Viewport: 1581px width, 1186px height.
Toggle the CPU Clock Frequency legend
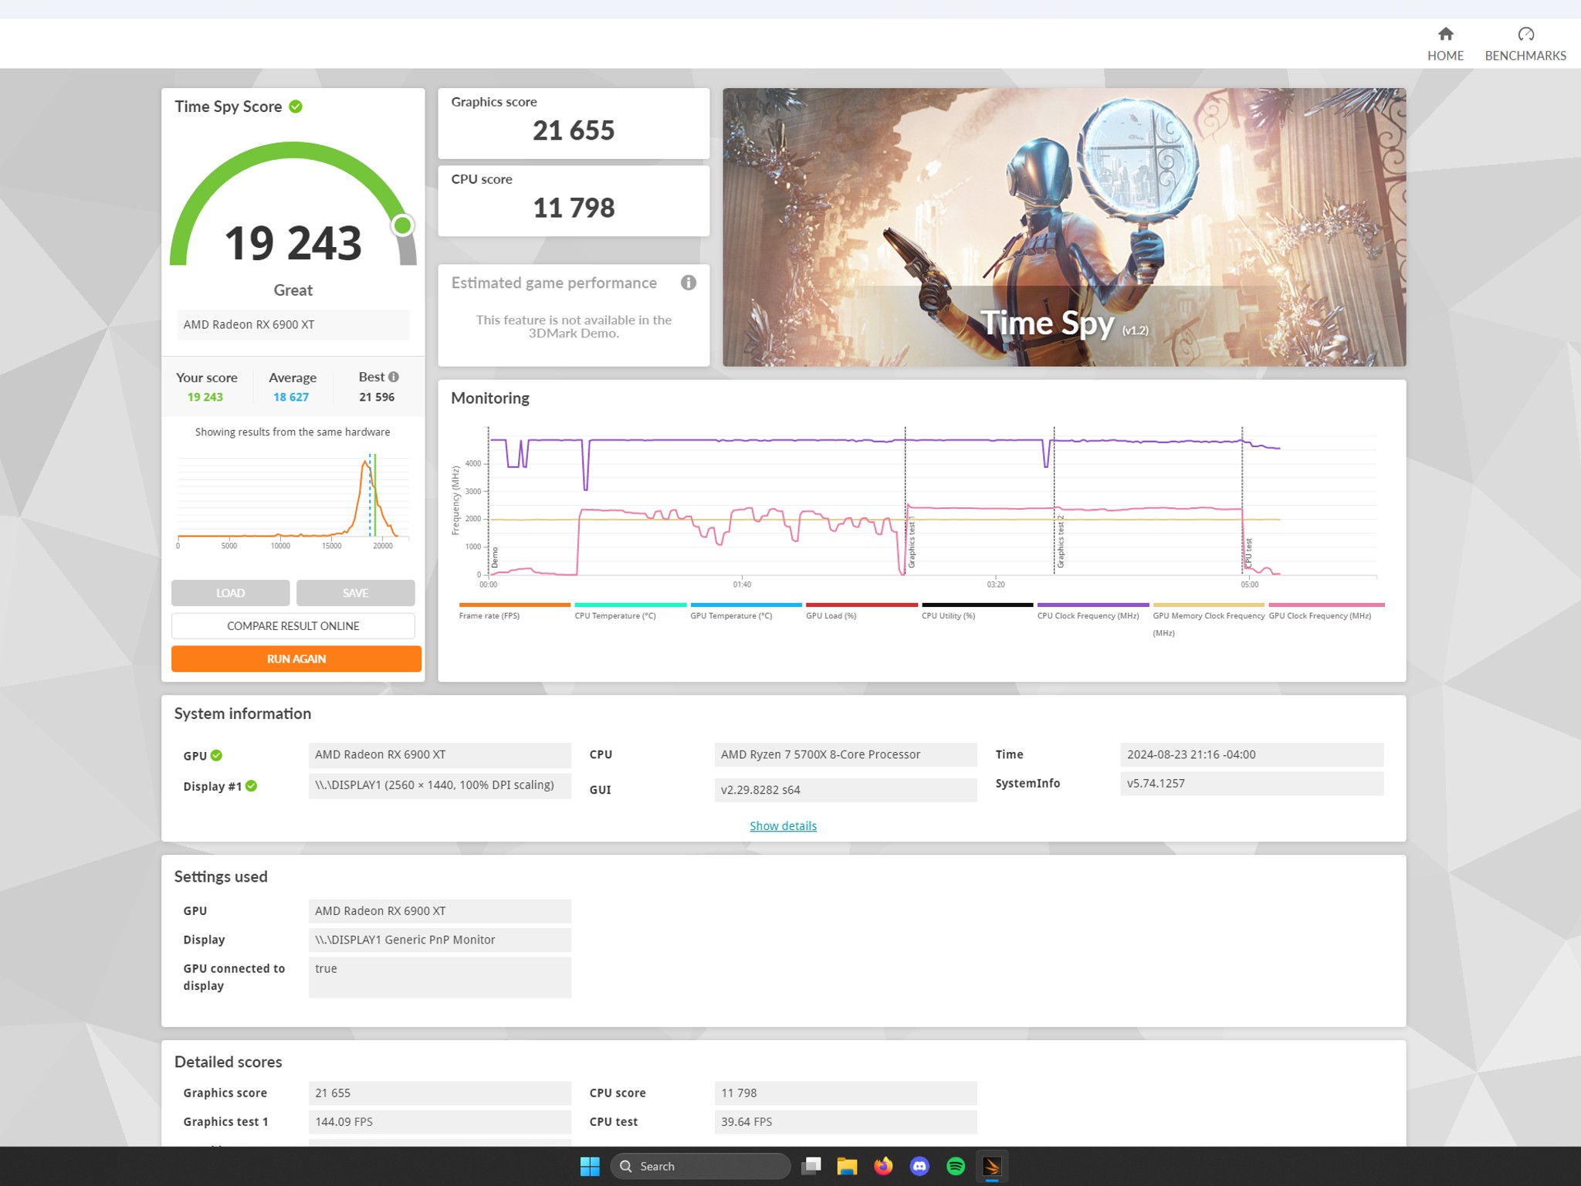pyautogui.click(x=1093, y=610)
